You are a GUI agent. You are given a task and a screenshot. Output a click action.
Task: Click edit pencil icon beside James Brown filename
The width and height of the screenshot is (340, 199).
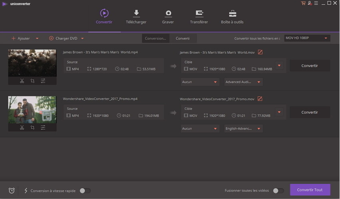[x=260, y=52]
